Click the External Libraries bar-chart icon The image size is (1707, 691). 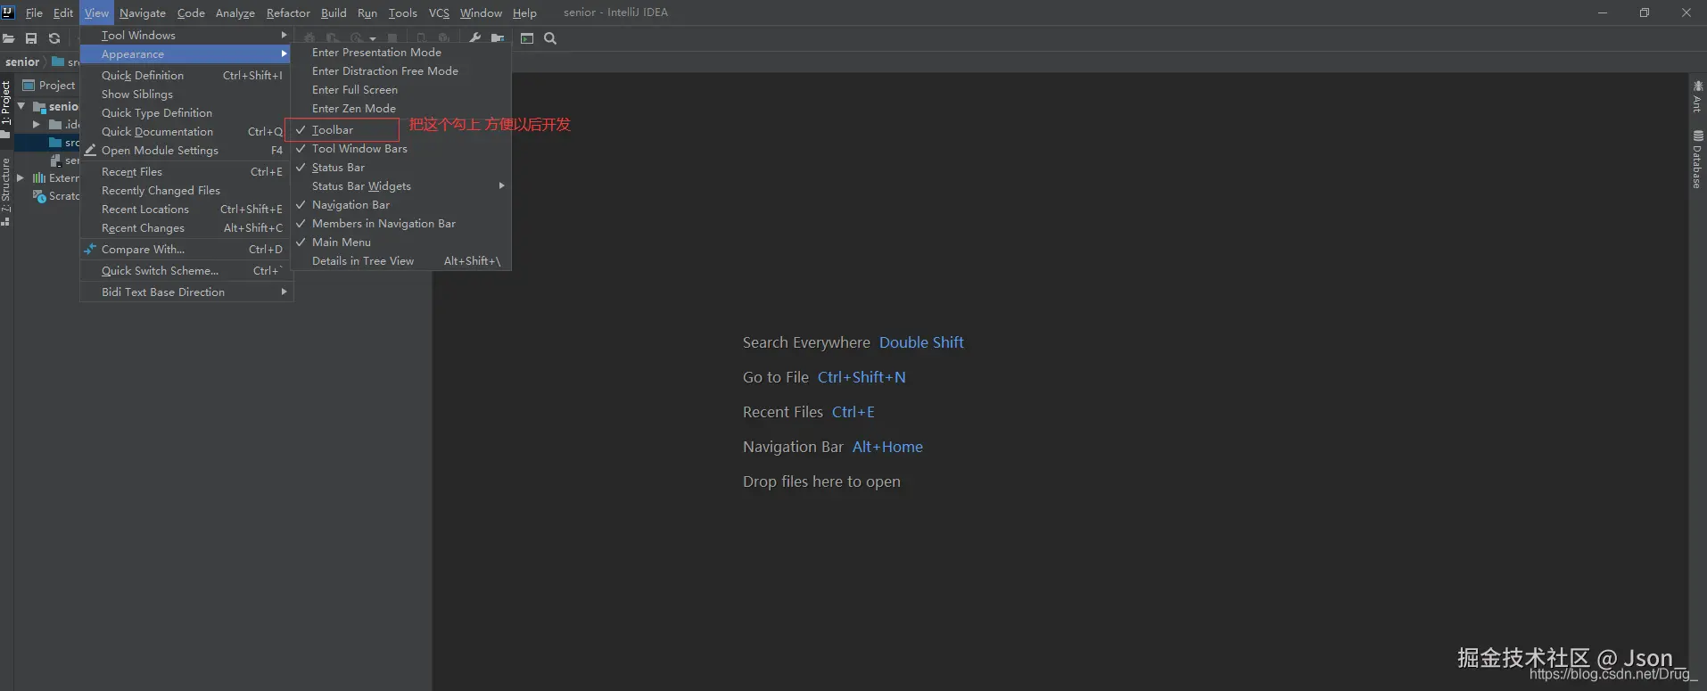point(39,178)
